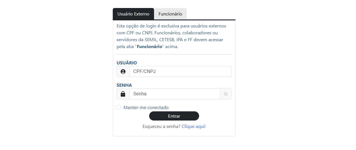Focus the Senha password field
Screen dimensions: 356x150
point(174,94)
